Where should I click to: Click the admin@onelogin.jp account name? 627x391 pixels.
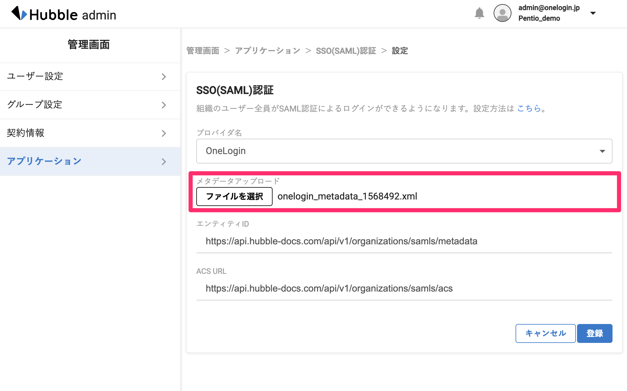click(549, 8)
